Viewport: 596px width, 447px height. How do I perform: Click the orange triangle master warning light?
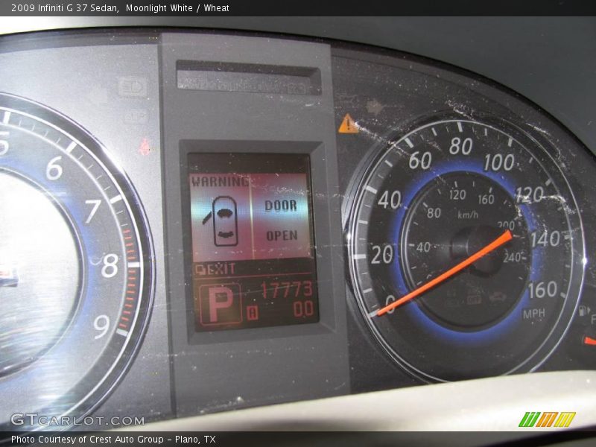(x=349, y=124)
